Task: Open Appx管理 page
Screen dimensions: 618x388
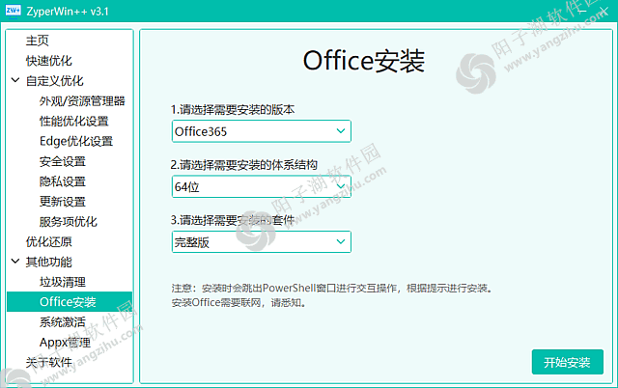Action: [x=65, y=342]
